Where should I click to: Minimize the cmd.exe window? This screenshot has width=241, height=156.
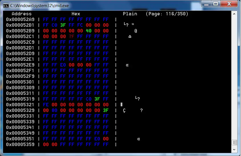tap(206, 4)
